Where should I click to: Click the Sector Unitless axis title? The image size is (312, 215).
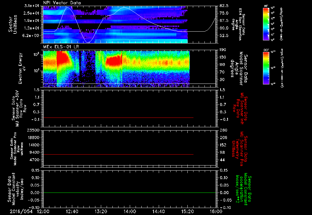click(13, 24)
